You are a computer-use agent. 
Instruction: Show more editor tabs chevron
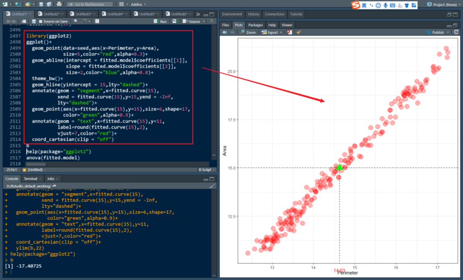coord(198,14)
